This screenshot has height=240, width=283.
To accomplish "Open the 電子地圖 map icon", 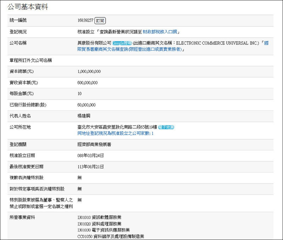I will 166,127.
